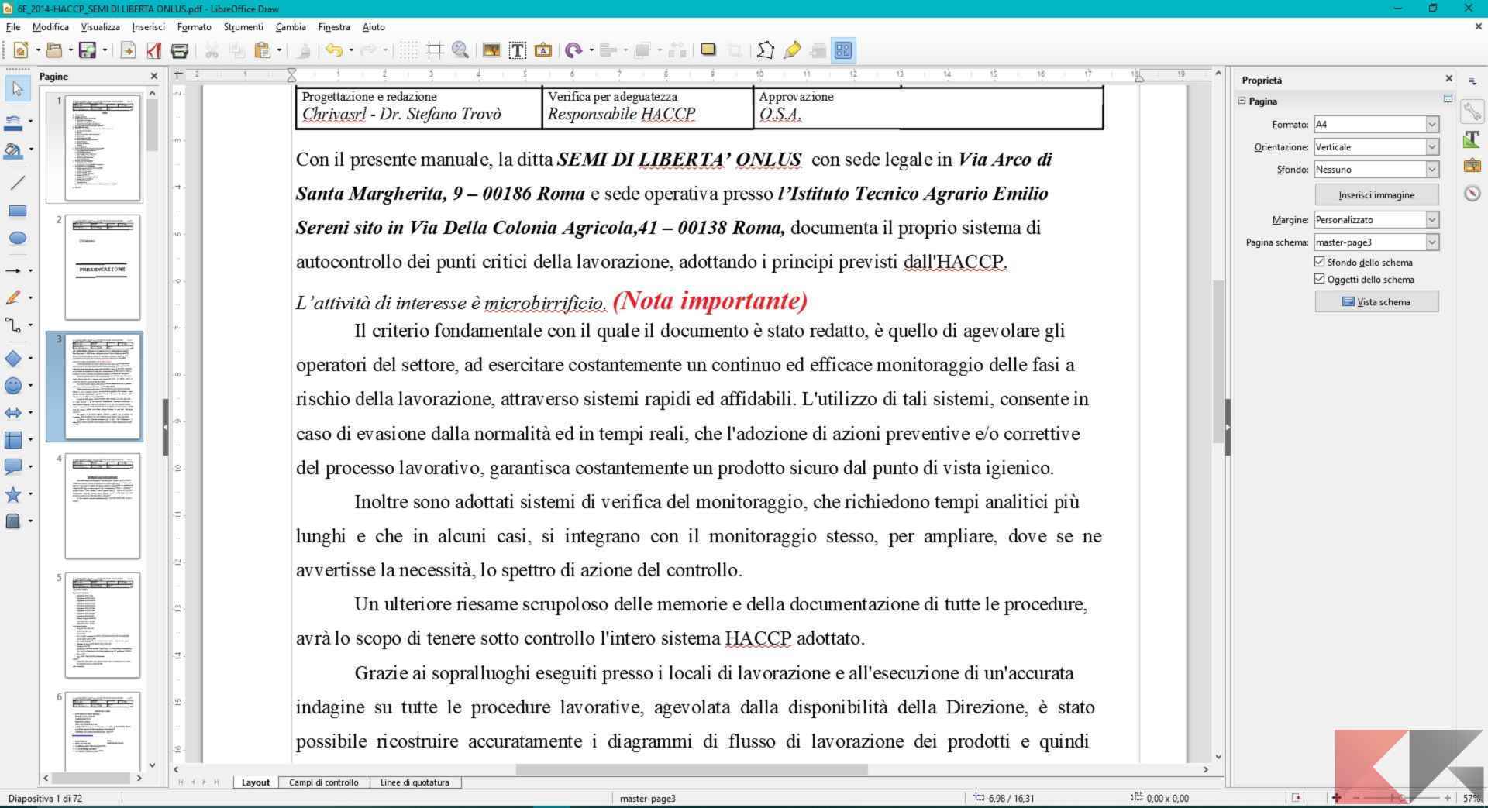Open the Pagina section more options button
The image size is (1488, 808).
pyautogui.click(x=1447, y=99)
